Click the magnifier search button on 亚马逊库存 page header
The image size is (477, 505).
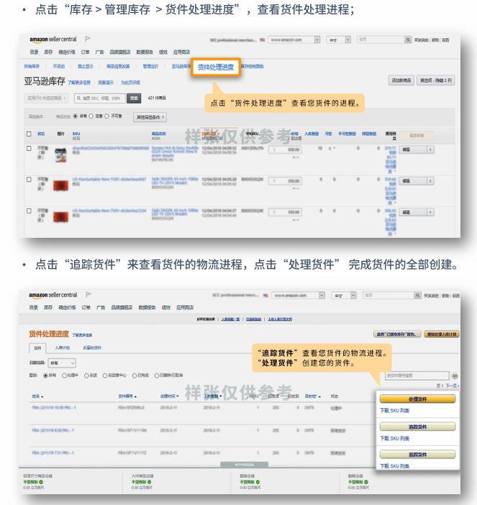point(408,40)
